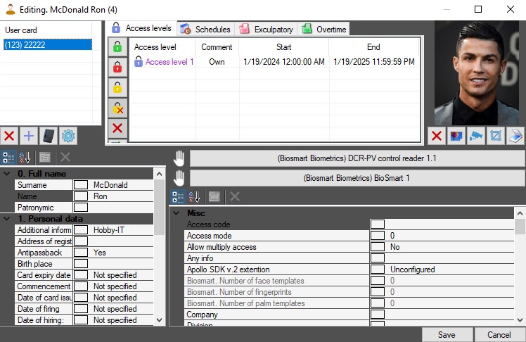
Task: Tick the box next to Apollo SDK v.2 extention
Action: pos(378,270)
